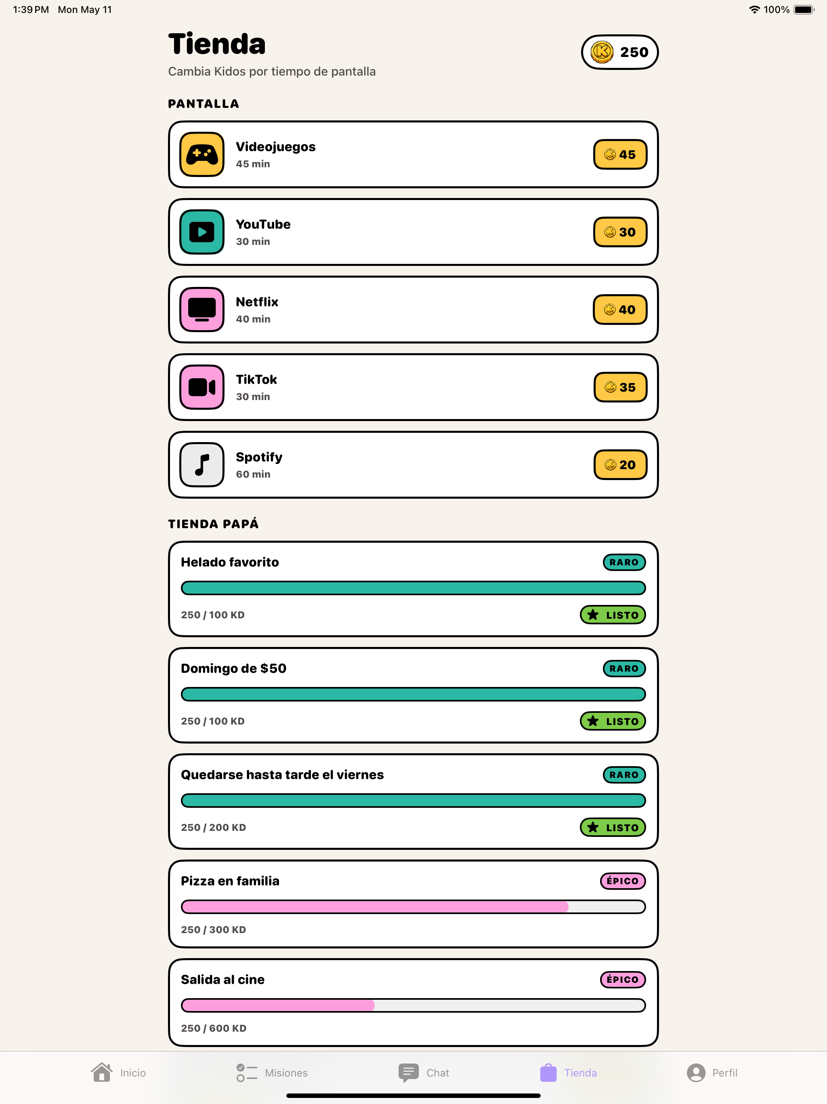Viewport: 827px width, 1104px height.
Task: Tap the Spotify music note icon
Action: [202, 465]
